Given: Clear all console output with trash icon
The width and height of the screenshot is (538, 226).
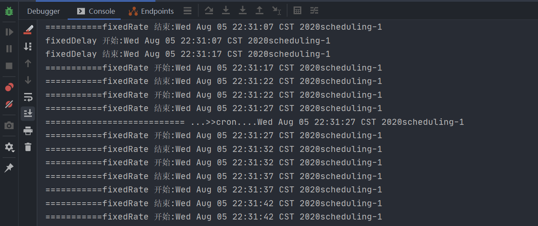Looking at the screenshot, I should point(28,147).
